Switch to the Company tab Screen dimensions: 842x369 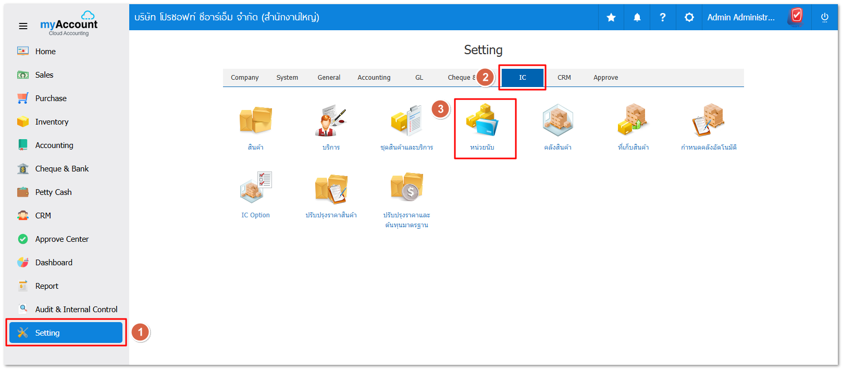(244, 78)
